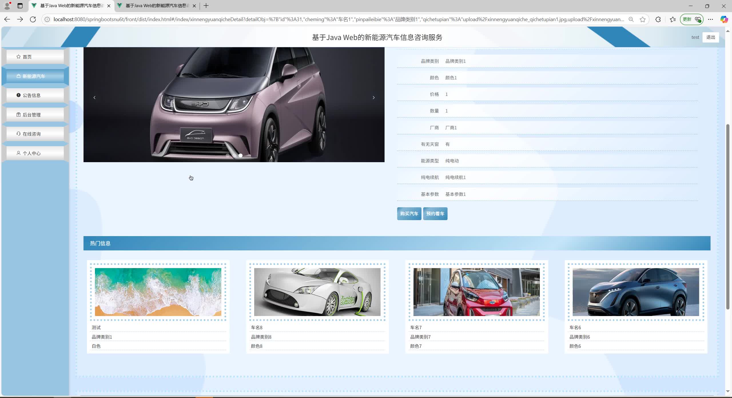
Task: Click the 新能源汽车 bag icon in sidebar
Action: (18, 76)
